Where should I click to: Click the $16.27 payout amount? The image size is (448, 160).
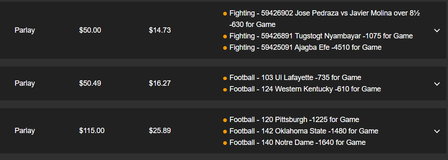[x=160, y=83]
